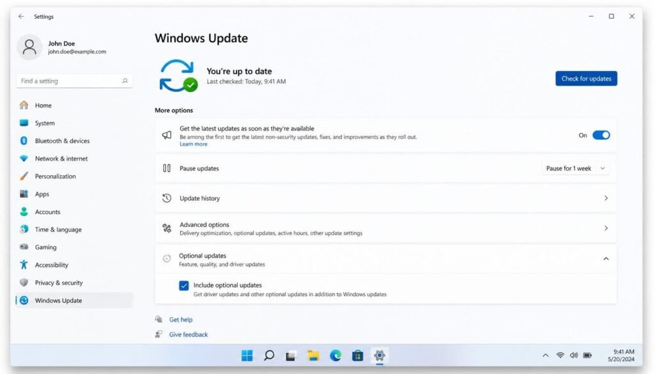Viewport: 655px width, 374px height.
Task: Open taskbar Search
Action: (269, 355)
